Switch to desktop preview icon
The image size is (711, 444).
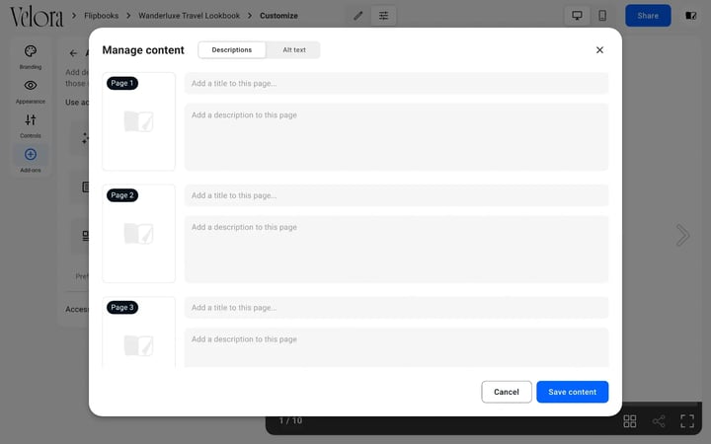[577, 16]
